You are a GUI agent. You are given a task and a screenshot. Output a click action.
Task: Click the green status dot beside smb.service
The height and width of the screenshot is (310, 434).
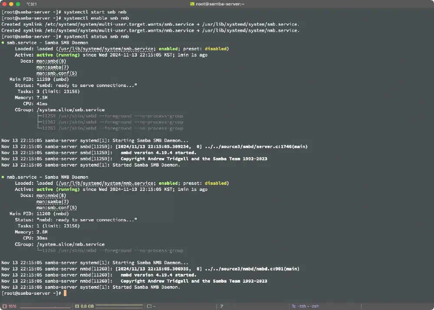click(3, 43)
